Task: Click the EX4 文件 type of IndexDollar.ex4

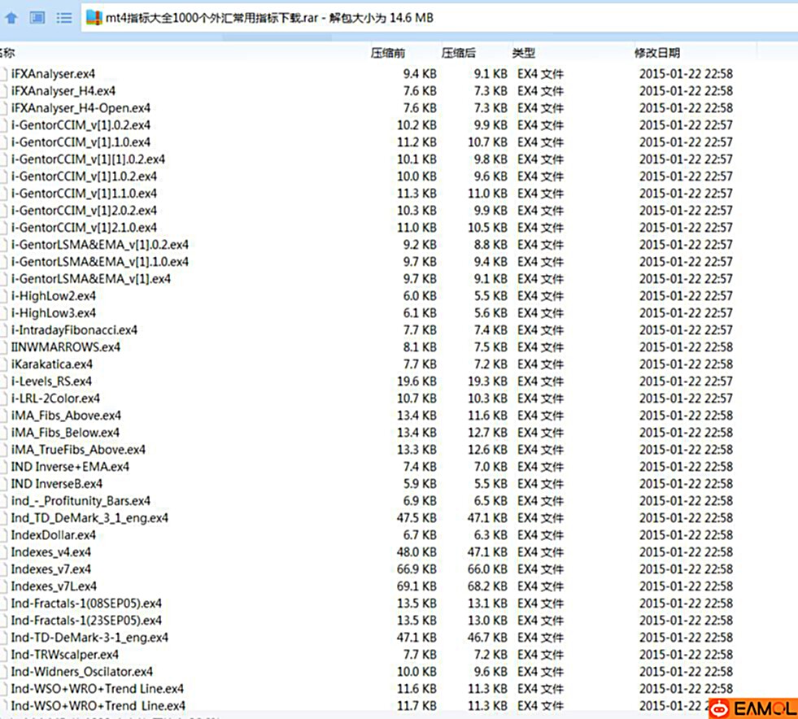Action: point(540,535)
